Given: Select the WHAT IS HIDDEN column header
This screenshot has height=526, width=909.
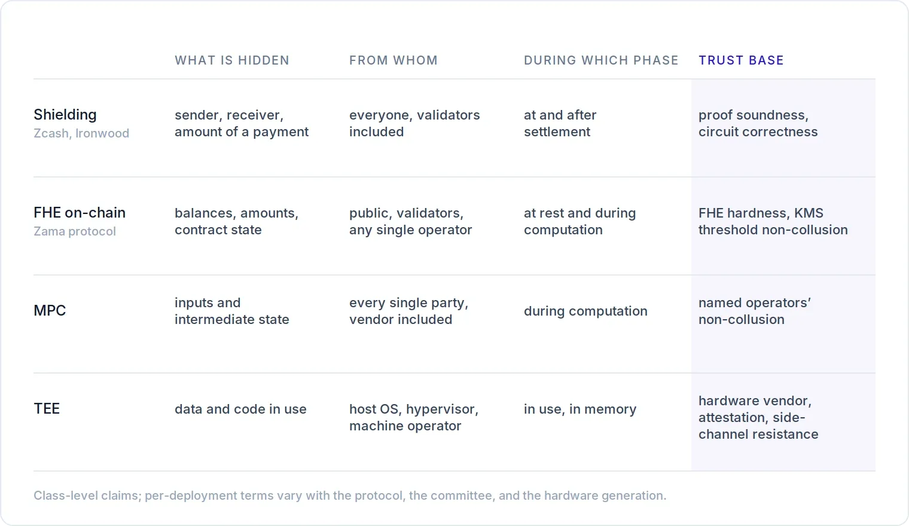Looking at the screenshot, I should [x=232, y=60].
